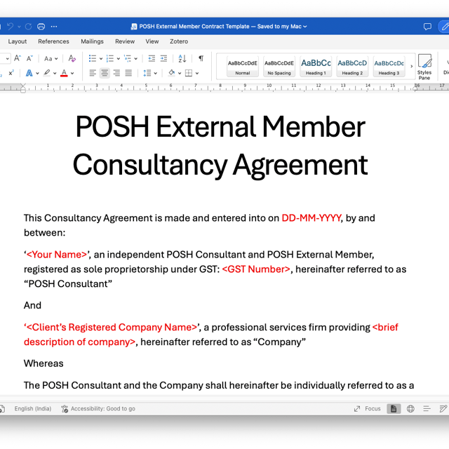This screenshot has height=449, width=449.
Task: Expand the Borders dropdown arrow
Action: click(197, 74)
